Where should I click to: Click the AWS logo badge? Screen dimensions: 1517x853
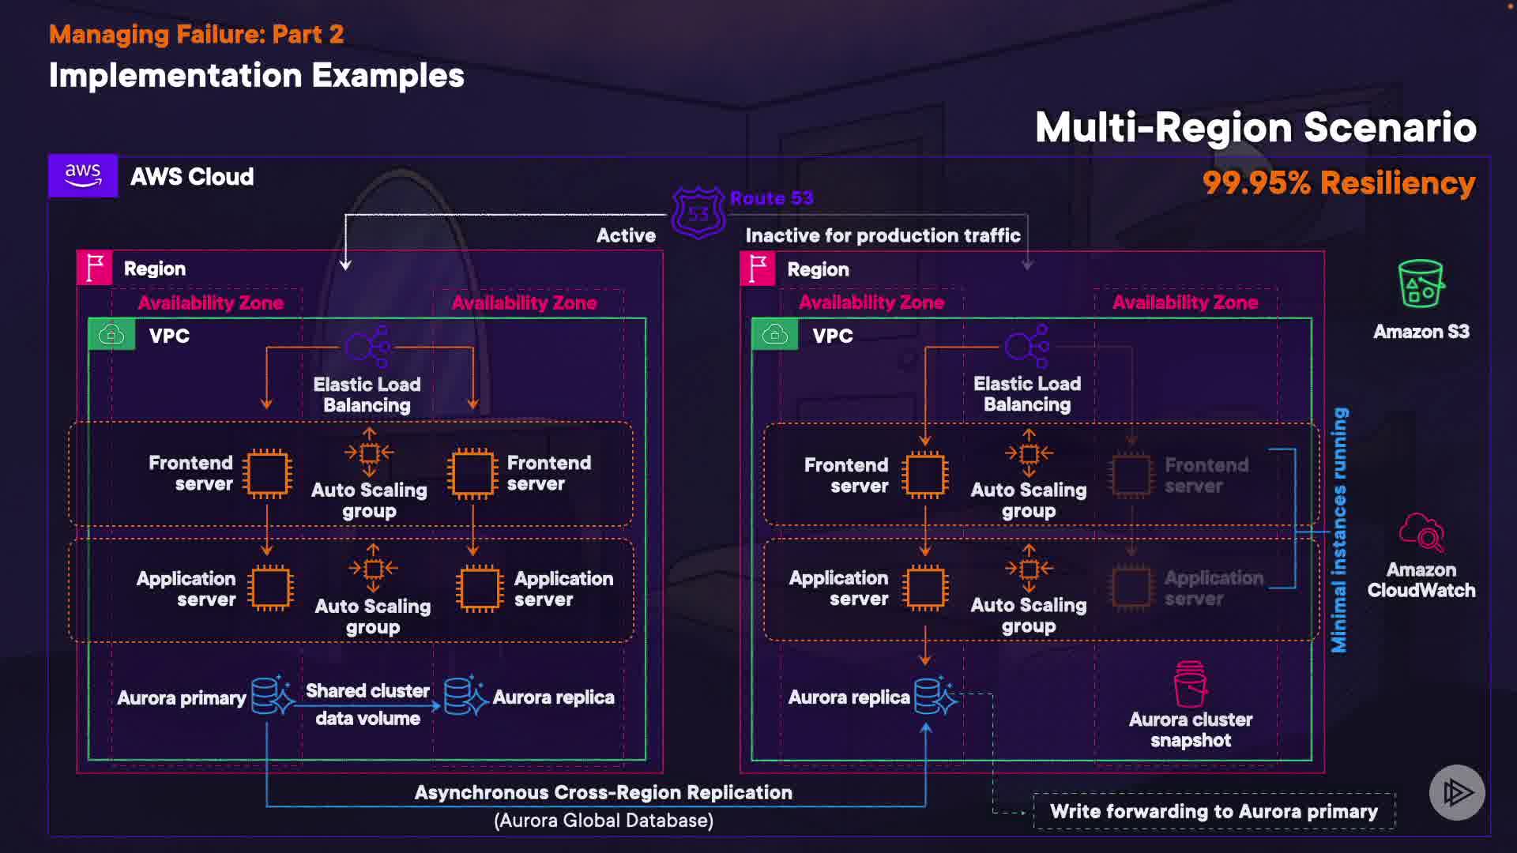click(x=83, y=175)
